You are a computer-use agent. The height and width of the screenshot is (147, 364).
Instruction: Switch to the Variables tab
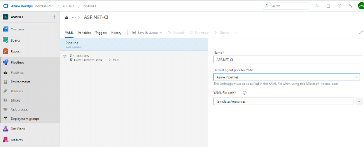(x=84, y=33)
